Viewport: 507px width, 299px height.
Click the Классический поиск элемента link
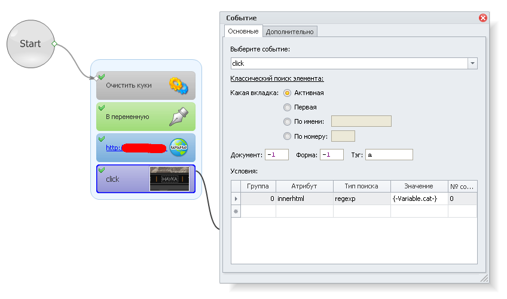[x=277, y=78]
